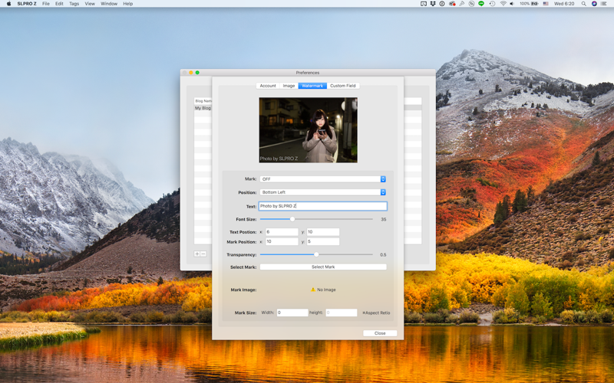Select the Watermark tab

pos(312,86)
